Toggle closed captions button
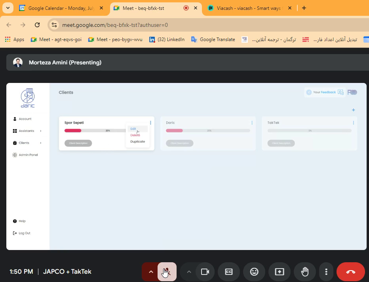369x282 pixels. pyautogui.click(x=228, y=272)
